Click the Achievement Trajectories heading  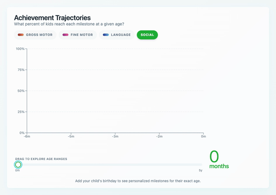(x=52, y=18)
